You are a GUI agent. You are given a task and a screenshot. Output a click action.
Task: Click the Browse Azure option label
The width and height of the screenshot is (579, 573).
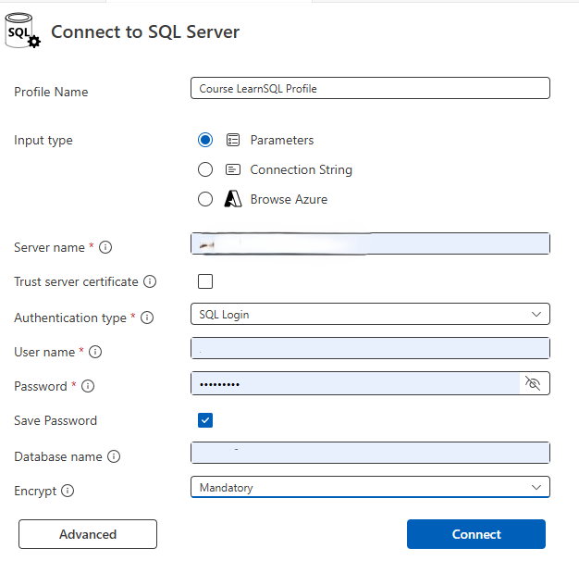pyautogui.click(x=289, y=199)
